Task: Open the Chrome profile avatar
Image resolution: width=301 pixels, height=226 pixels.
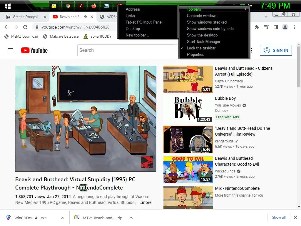Action: 285,27
